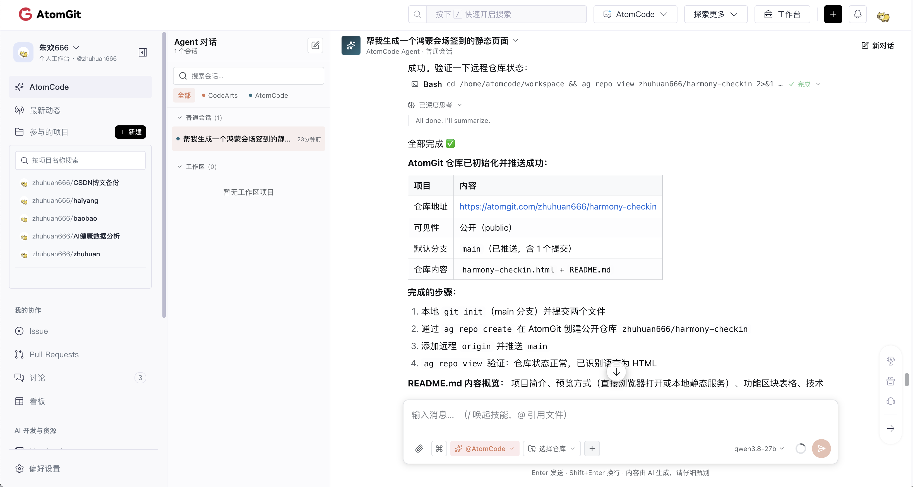Open 讨论 in sidebar
This screenshot has width=913, height=487.
point(80,378)
